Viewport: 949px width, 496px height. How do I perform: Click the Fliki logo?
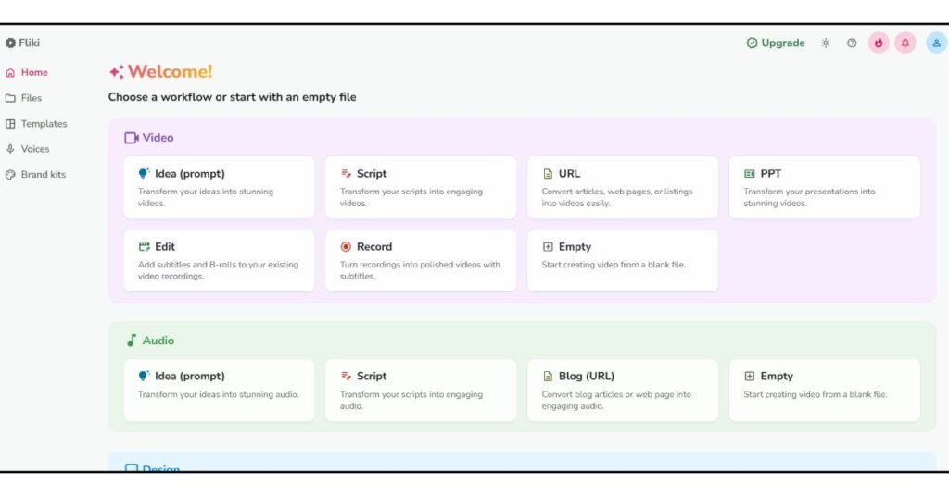(23, 43)
